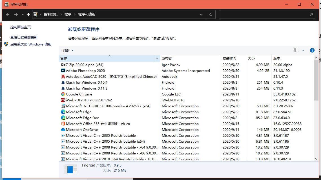Viewport: 321px width, 180px height.
Task: Click the Microsoft .NET SDK icon
Action: [63, 106]
